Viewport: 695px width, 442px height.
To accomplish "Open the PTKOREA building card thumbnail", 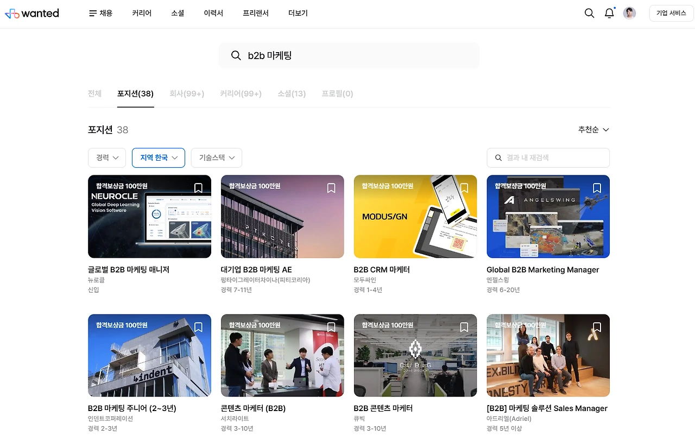I will [282, 216].
